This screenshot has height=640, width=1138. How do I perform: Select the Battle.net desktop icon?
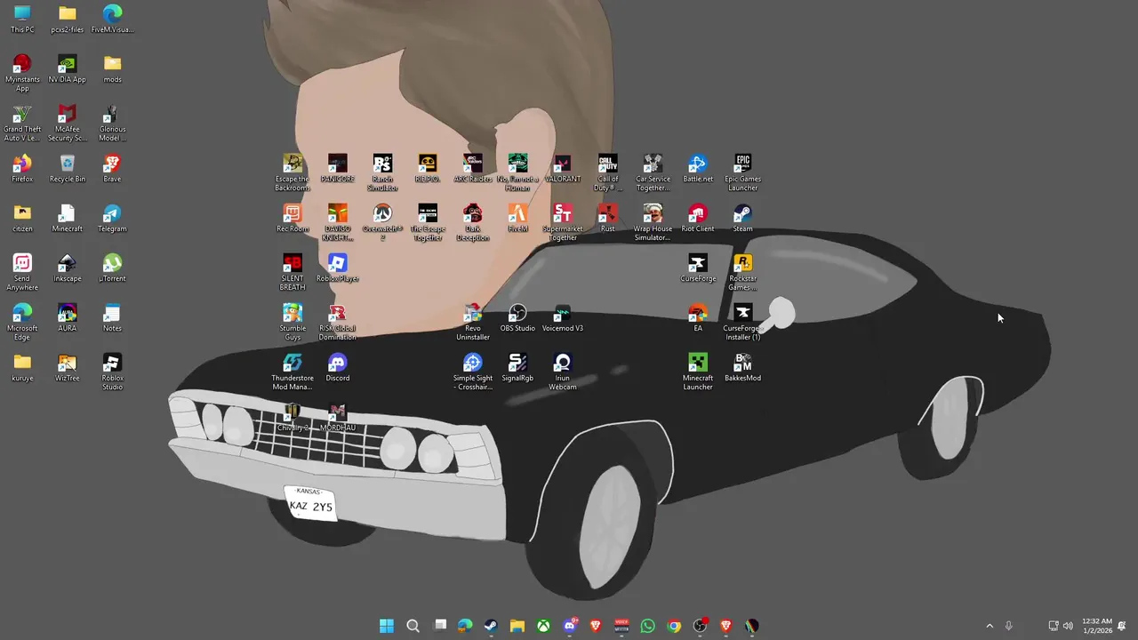point(698,168)
